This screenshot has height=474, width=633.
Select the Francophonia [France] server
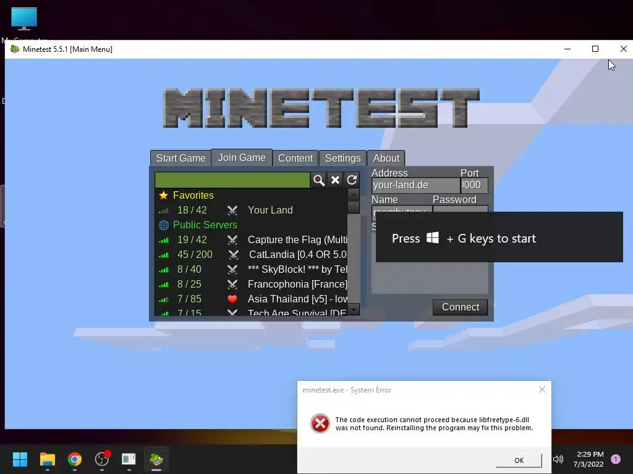click(x=251, y=284)
